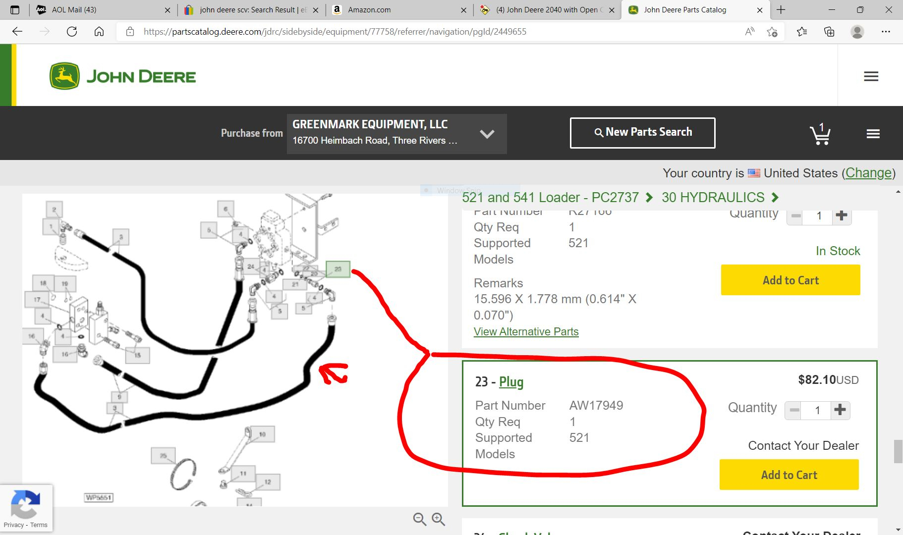
Task: Increase quantity for the 521 O-ring part
Action: [842, 215]
